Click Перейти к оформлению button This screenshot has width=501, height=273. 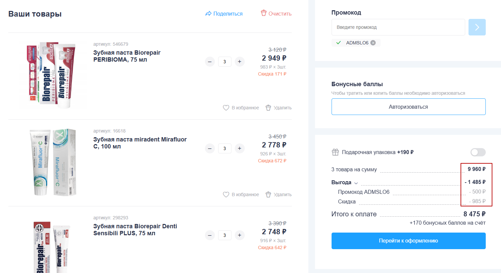pos(408,241)
